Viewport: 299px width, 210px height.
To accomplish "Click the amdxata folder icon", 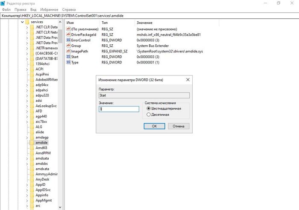I will pyautogui.click(x=32, y=169).
